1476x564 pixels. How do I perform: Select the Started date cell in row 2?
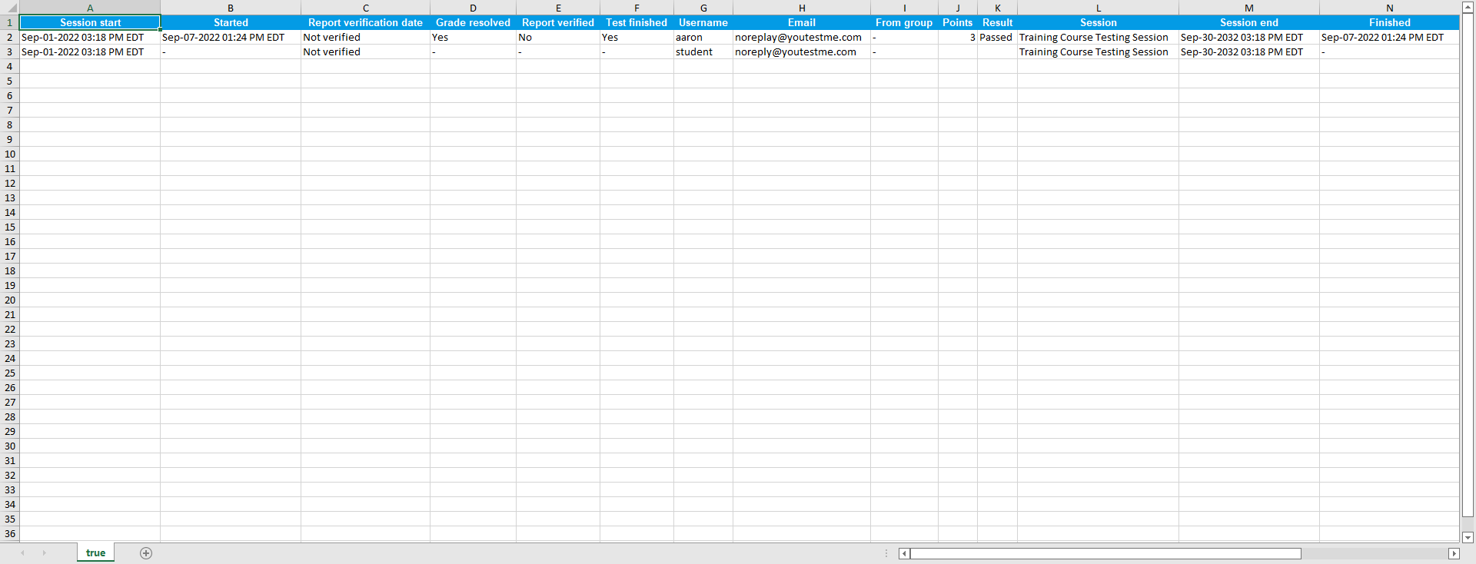click(231, 37)
